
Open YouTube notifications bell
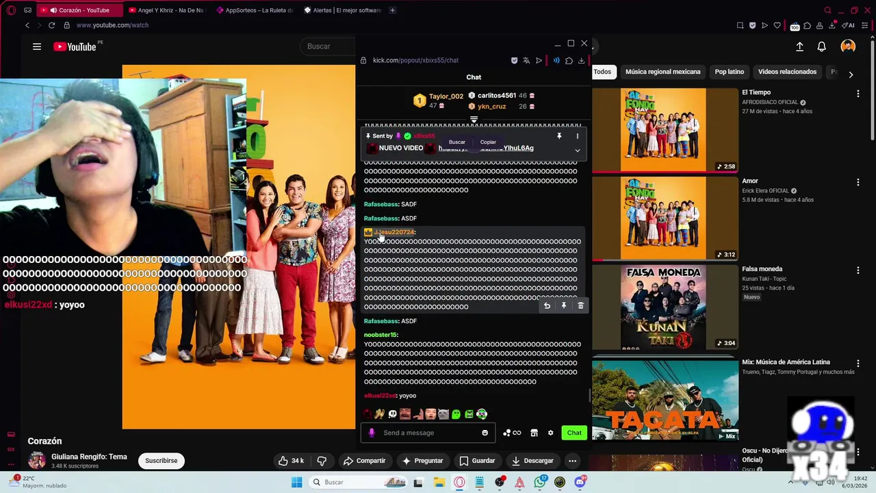tap(821, 47)
